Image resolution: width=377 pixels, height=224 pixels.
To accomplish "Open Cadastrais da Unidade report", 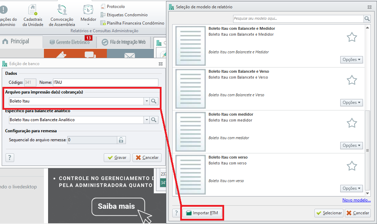I will click(x=33, y=15).
